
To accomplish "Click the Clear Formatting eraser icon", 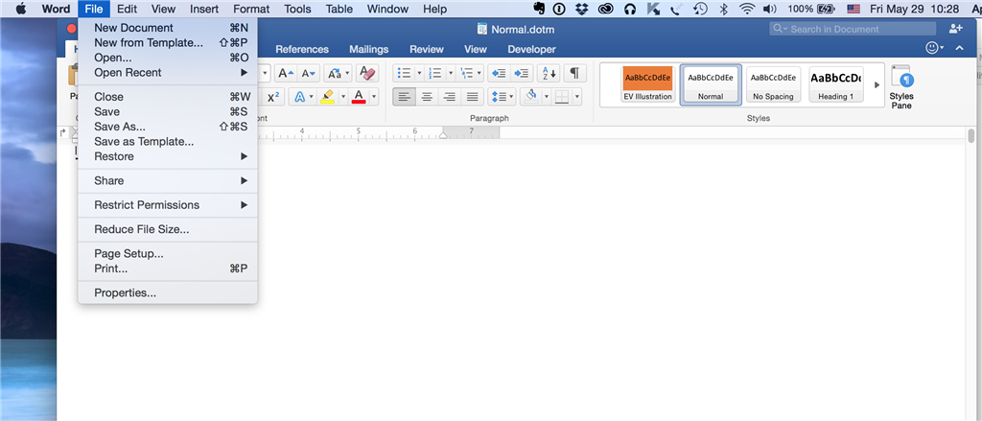I will point(367,73).
